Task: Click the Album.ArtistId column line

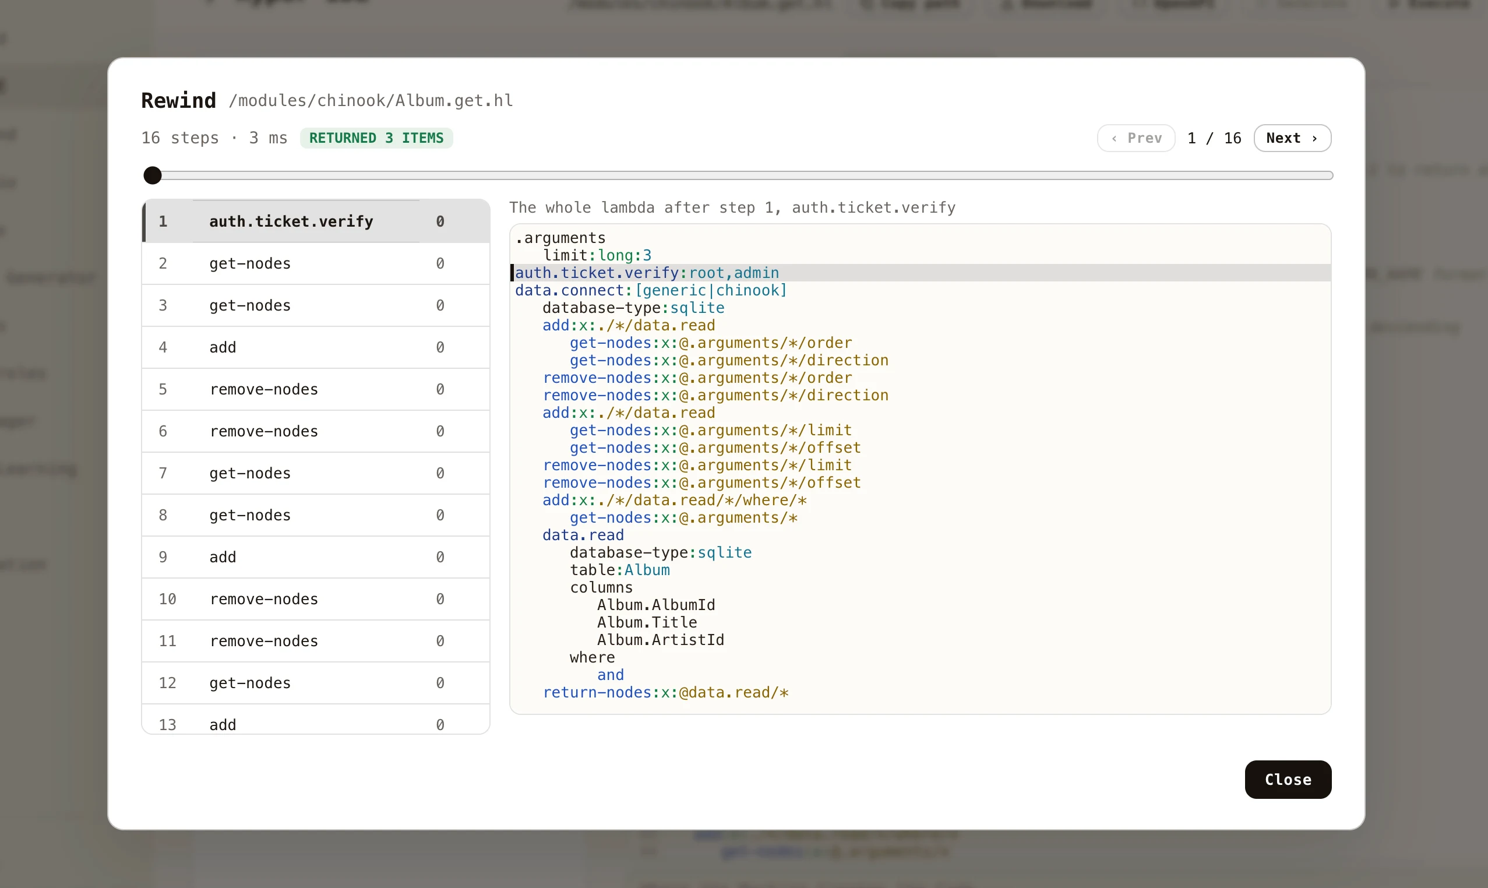Action: [661, 640]
